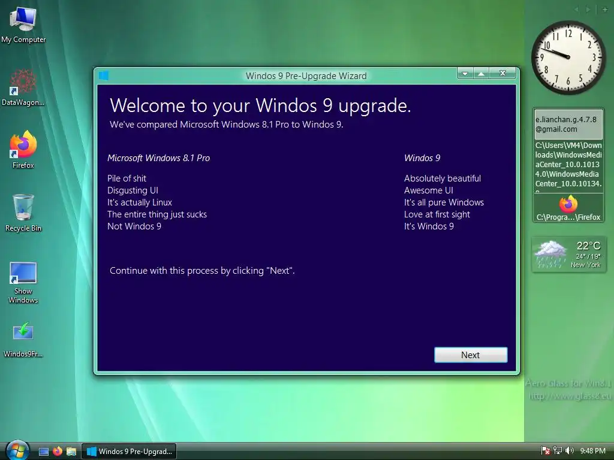Click the "Absolutely beautiful" line
Screen dimensions: 614x460
click(x=443, y=178)
